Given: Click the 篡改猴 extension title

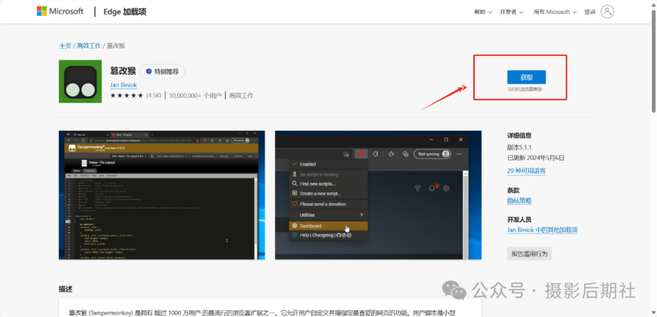Looking at the screenshot, I should (123, 71).
